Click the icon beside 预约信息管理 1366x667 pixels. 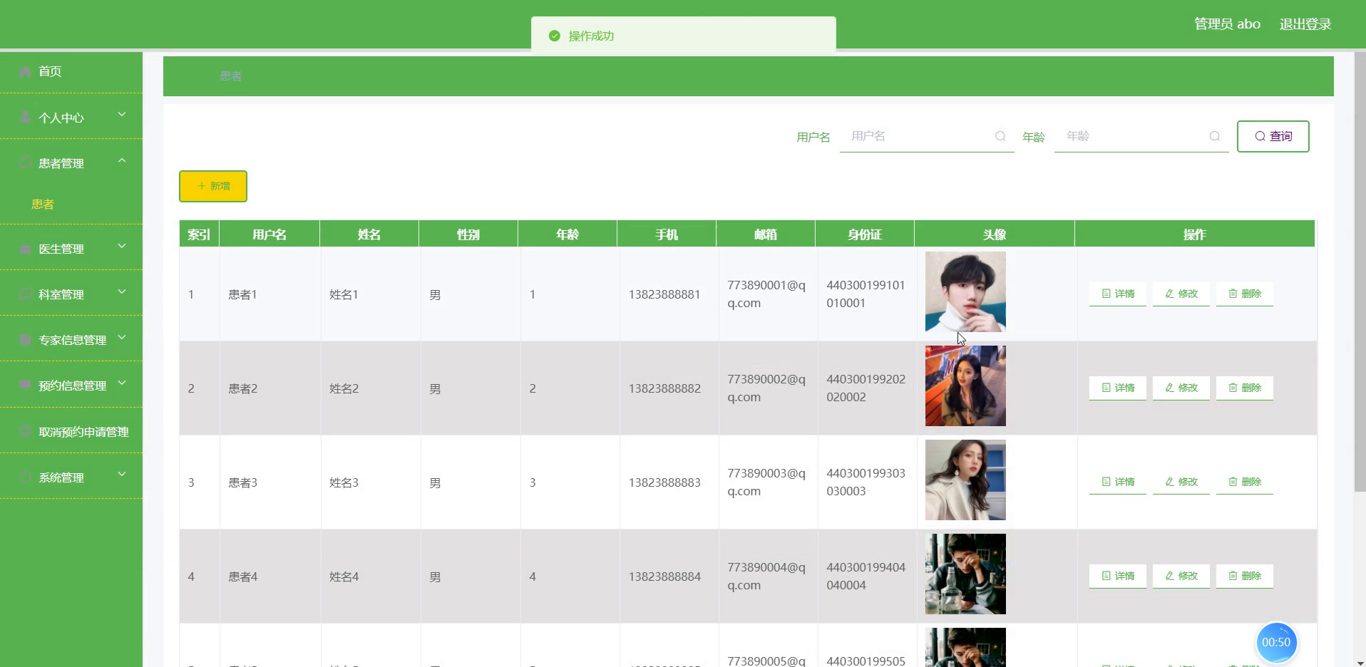(25, 386)
